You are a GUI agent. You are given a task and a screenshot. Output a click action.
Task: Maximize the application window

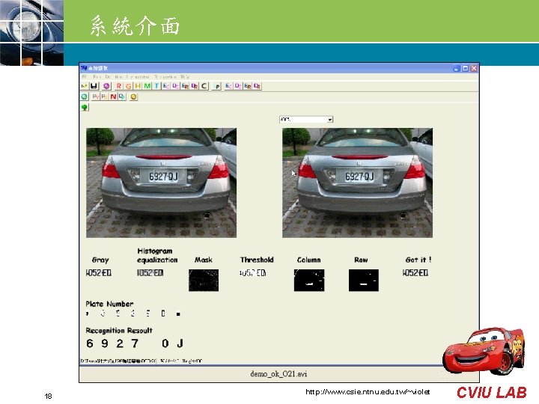click(465, 68)
